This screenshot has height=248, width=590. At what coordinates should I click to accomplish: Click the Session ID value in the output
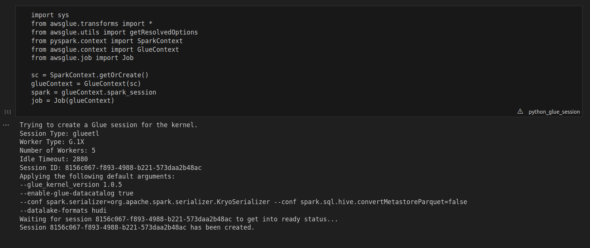click(133, 168)
